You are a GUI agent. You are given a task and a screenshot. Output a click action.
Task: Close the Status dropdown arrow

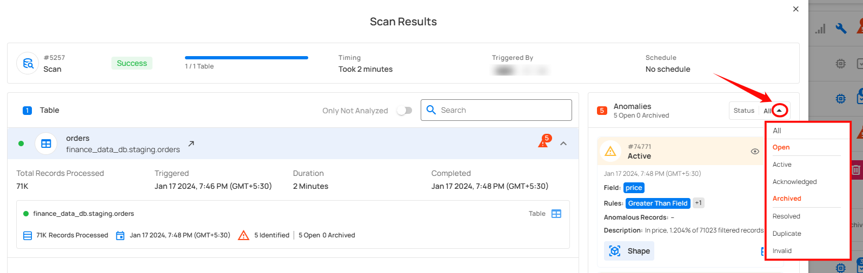pyautogui.click(x=779, y=111)
